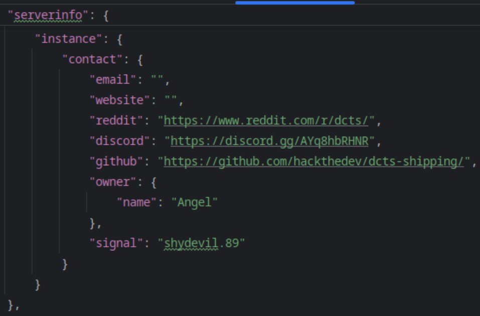
Task: Open the GitHub dcts-shipping repository link
Action: tap(313, 162)
